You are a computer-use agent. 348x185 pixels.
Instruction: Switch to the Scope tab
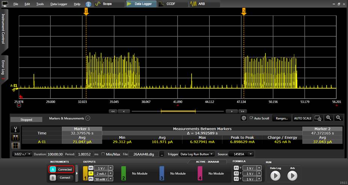109,4
